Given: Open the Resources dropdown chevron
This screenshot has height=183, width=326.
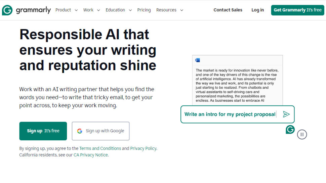Looking at the screenshot, I should [x=181, y=10].
